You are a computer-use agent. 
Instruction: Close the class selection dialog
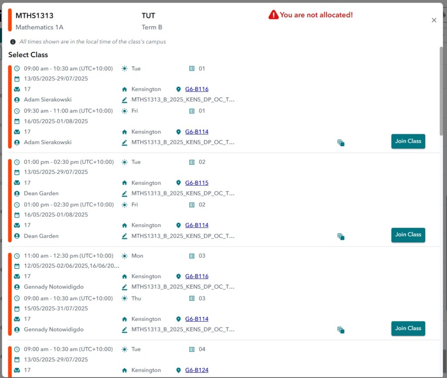pos(434,20)
